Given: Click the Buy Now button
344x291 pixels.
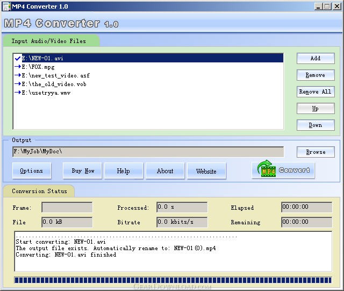Looking at the screenshot, I should 82,171.
